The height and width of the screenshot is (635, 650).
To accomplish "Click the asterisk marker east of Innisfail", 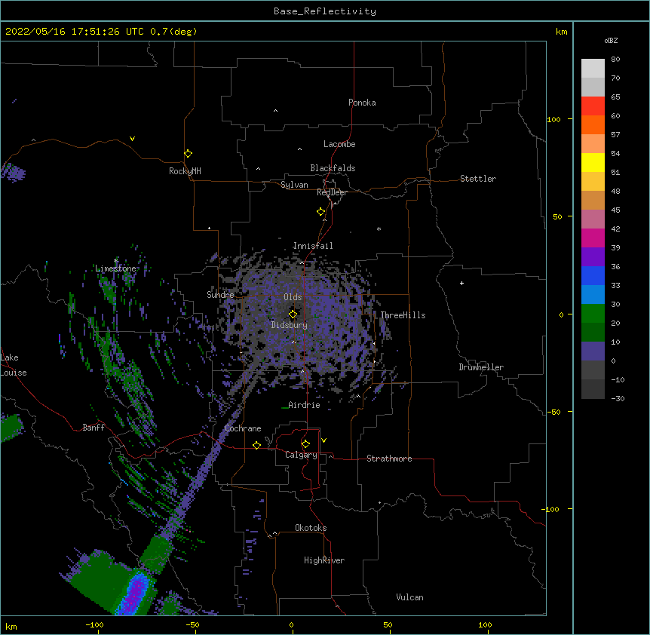I will [x=379, y=229].
